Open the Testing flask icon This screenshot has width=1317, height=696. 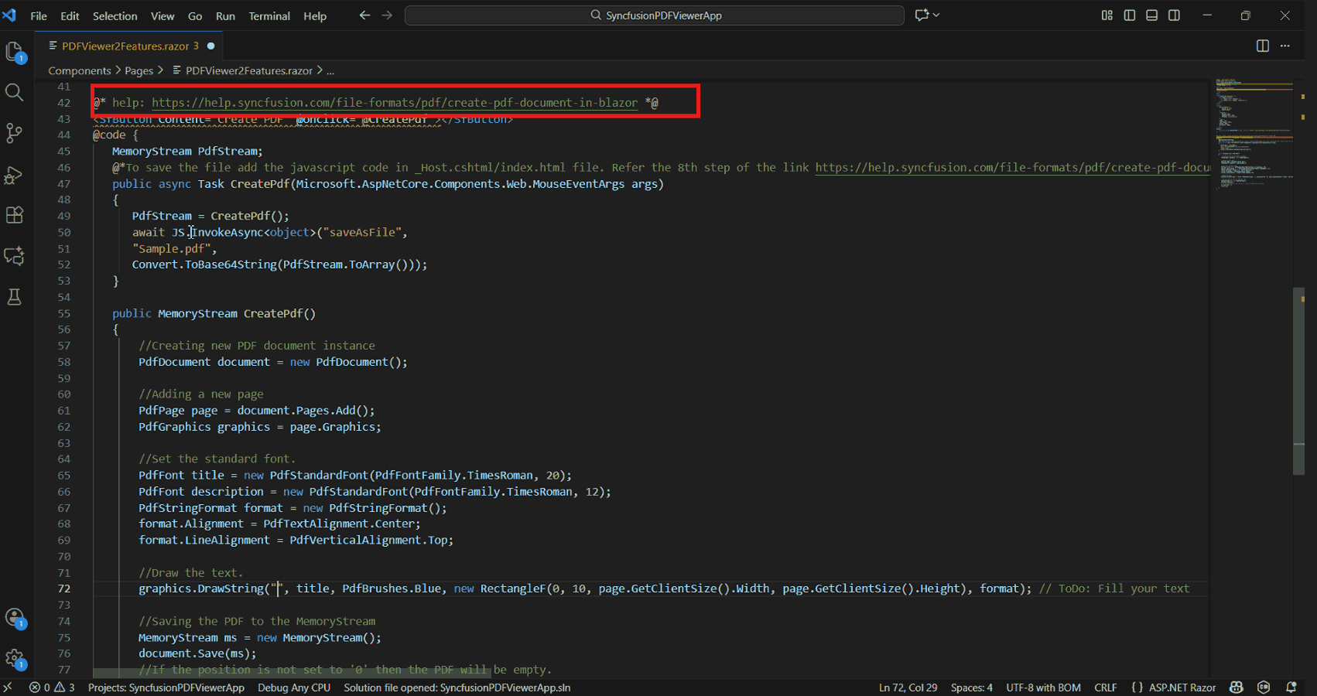14,297
